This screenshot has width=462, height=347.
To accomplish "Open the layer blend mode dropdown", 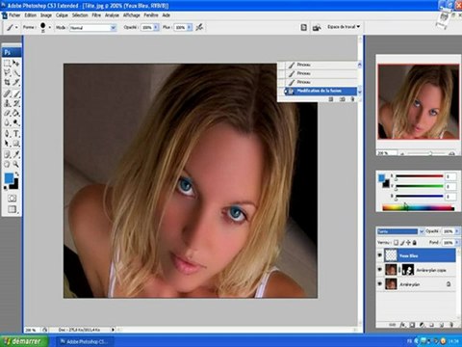I will (400, 231).
